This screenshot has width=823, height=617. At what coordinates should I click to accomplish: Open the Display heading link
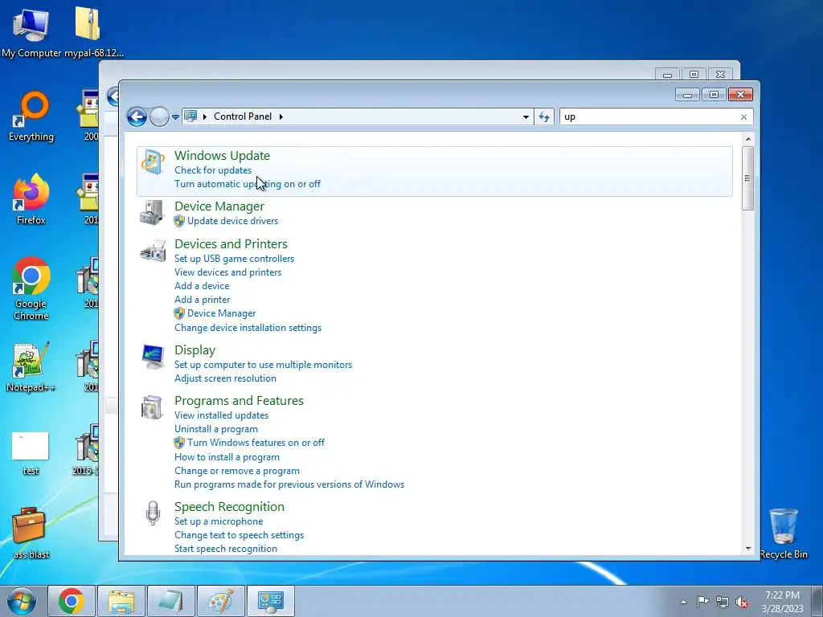194,350
